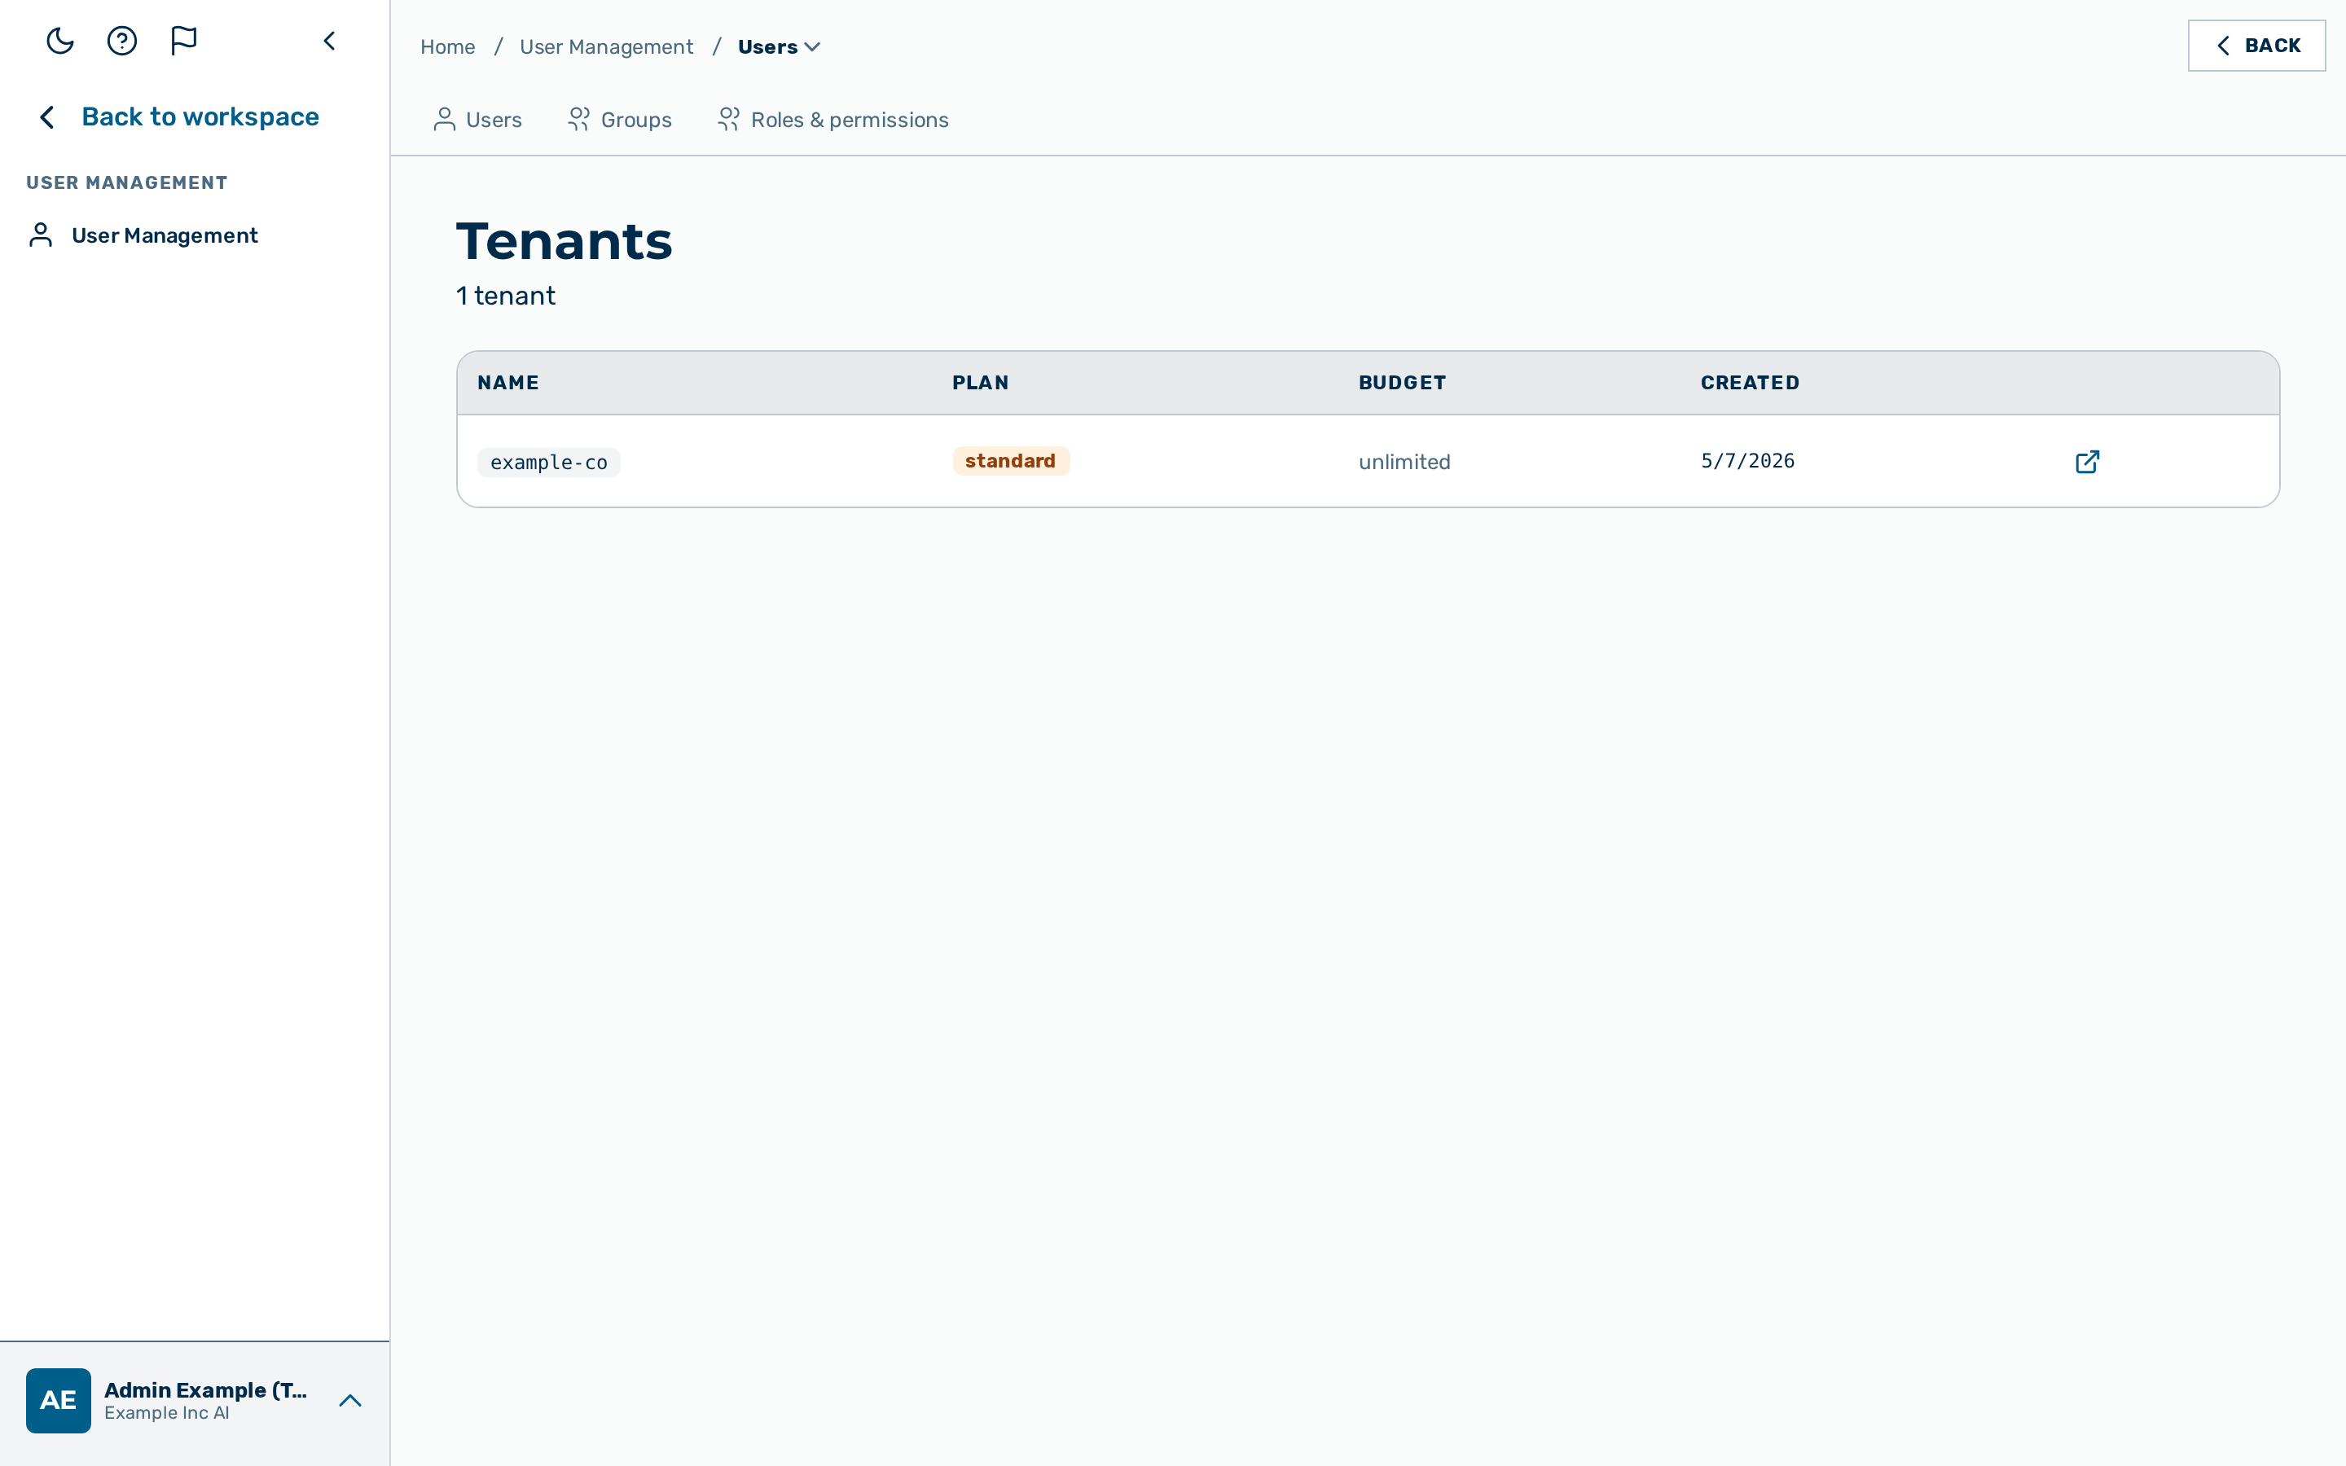
Task: Navigate to Home breadcrumb
Action: [447, 46]
